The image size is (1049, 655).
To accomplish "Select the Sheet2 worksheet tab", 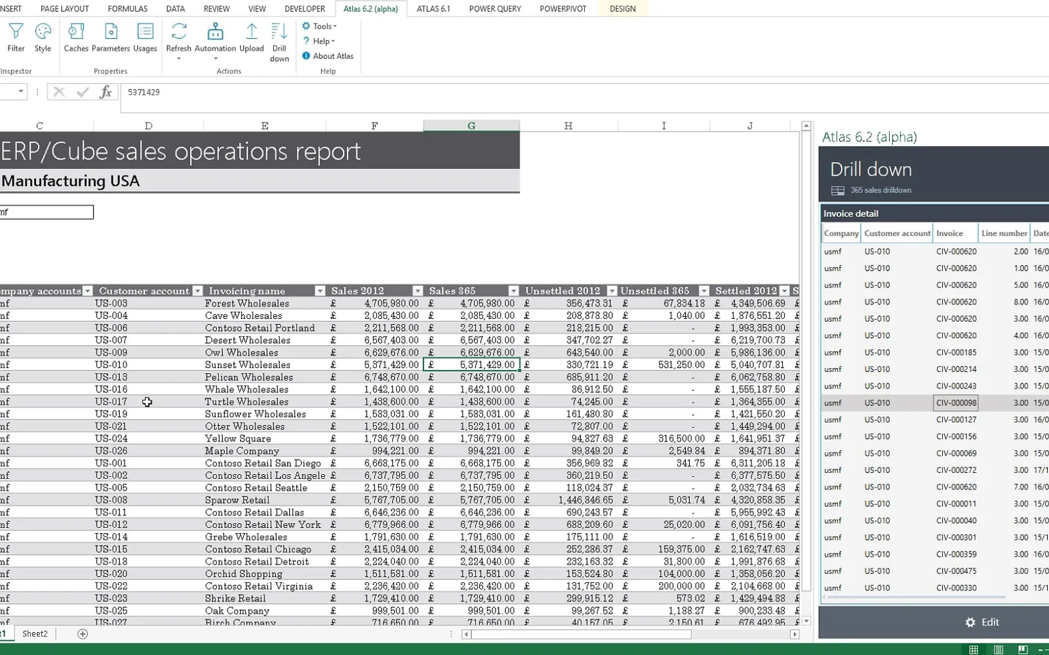I will coord(35,634).
